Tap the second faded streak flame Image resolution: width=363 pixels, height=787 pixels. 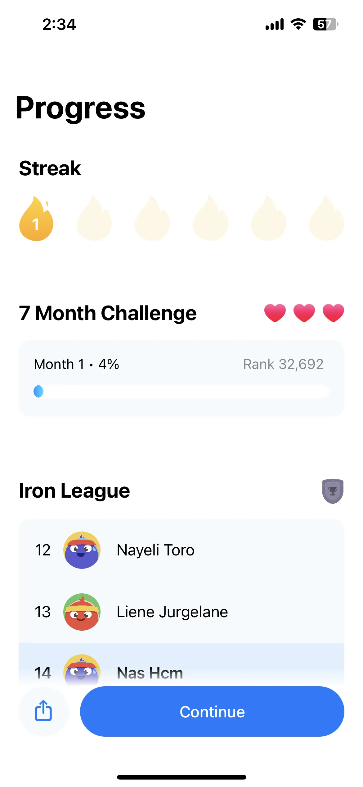coord(152,218)
